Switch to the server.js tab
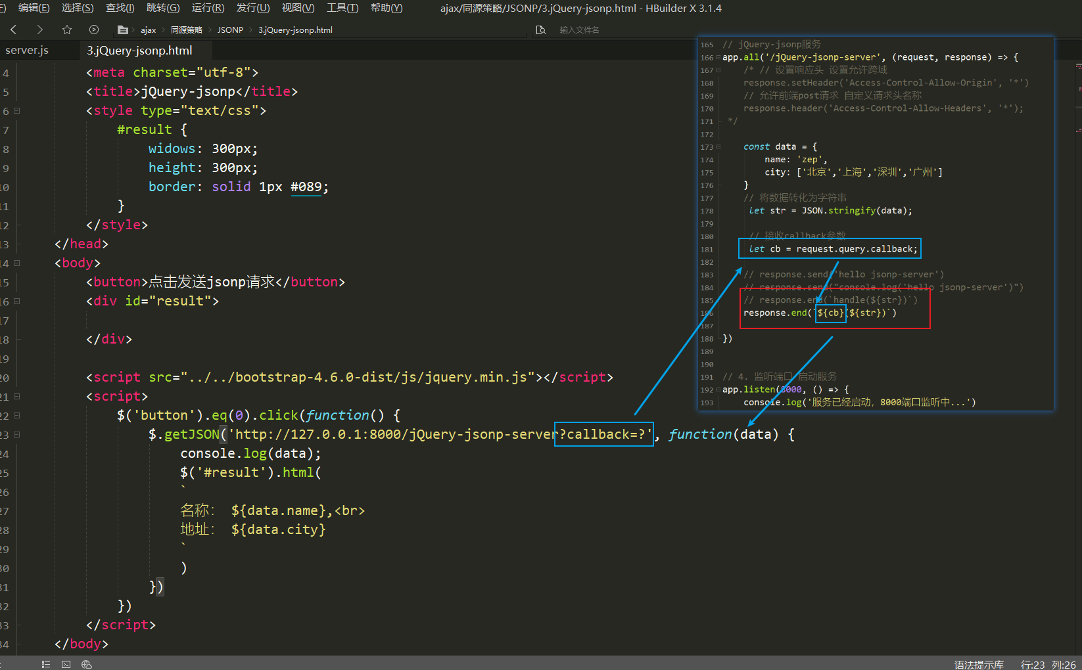This screenshot has width=1082, height=670. (x=27, y=51)
